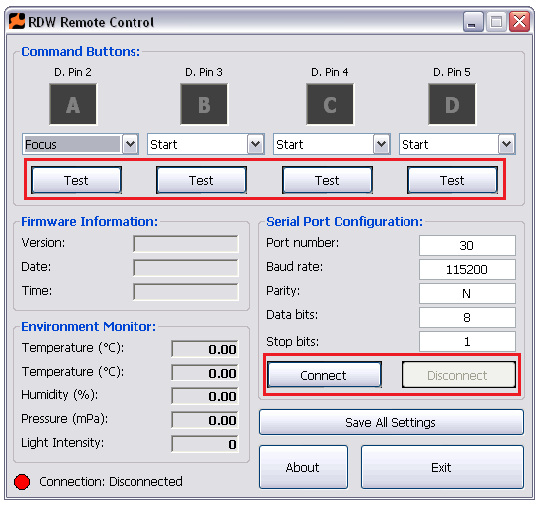Click the 'Pressure (mPa):' label
This screenshot has height=506, width=540.
pos(65,419)
